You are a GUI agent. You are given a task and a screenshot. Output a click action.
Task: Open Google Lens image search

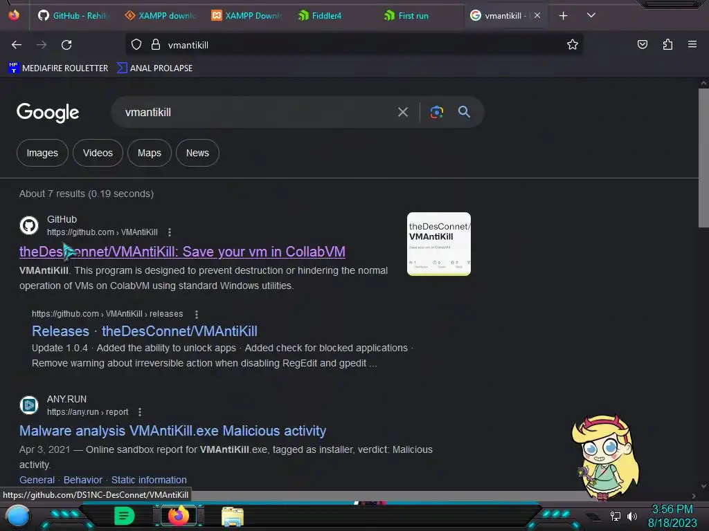[x=436, y=112]
